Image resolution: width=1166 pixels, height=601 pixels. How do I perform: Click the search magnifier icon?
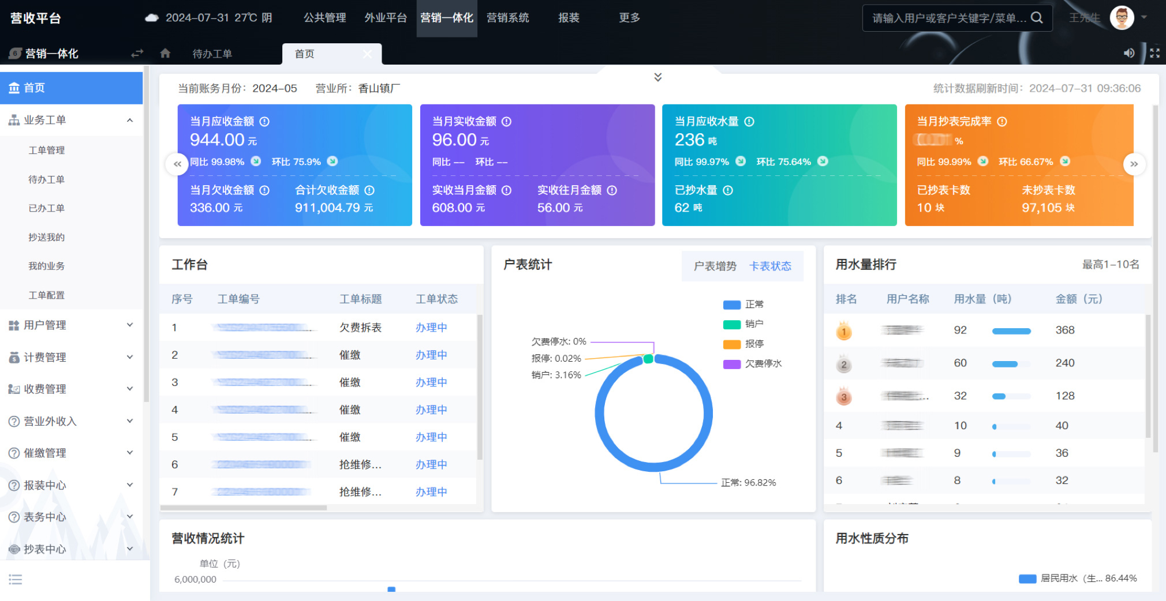point(1037,18)
